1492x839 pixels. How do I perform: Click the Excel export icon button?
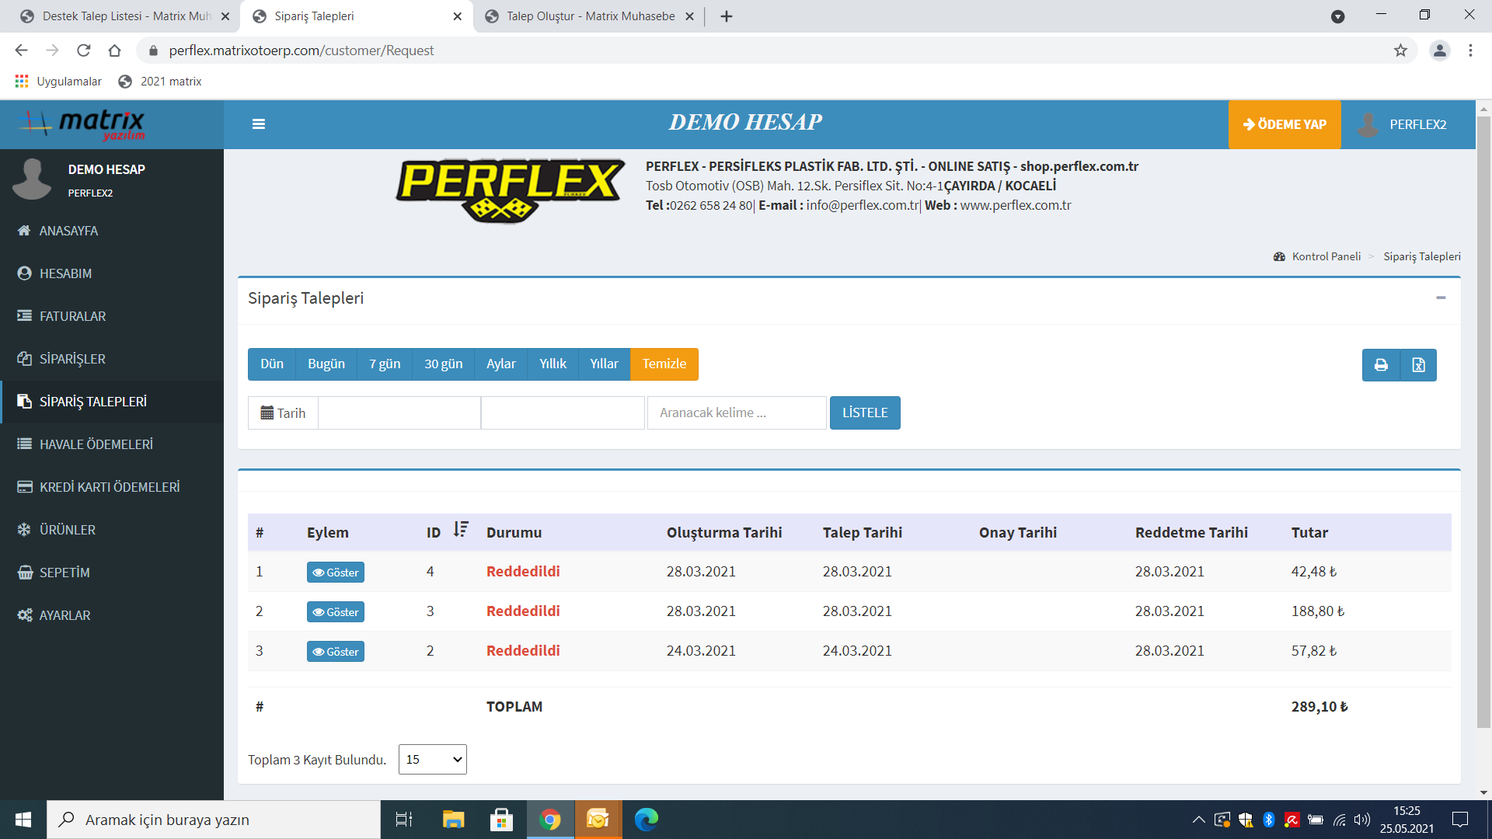[1418, 365]
